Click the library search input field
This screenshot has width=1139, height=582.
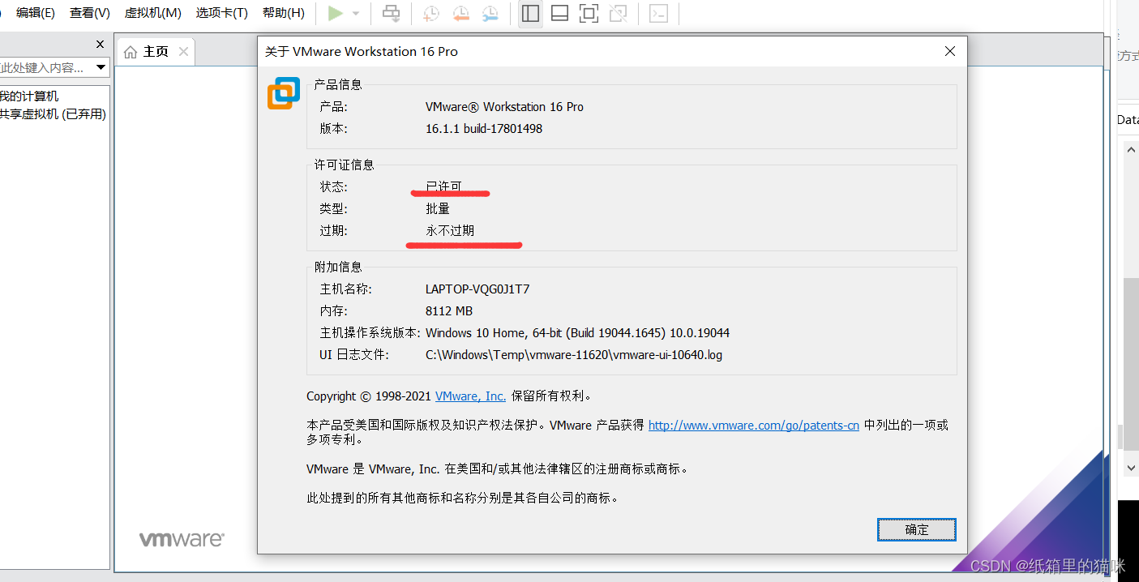point(46,67)
